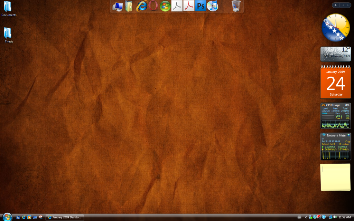This screenshot has width=354, height=221.
Task: Go to previous sidebar gadget page
Action: coord(343,5)
